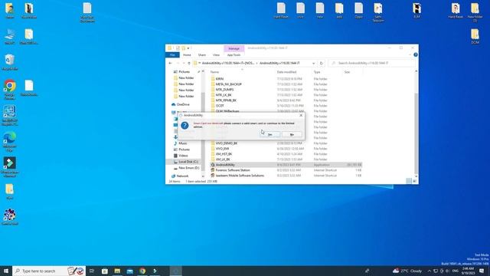Open the DCIM folder on desktop

tap(475, 36)
